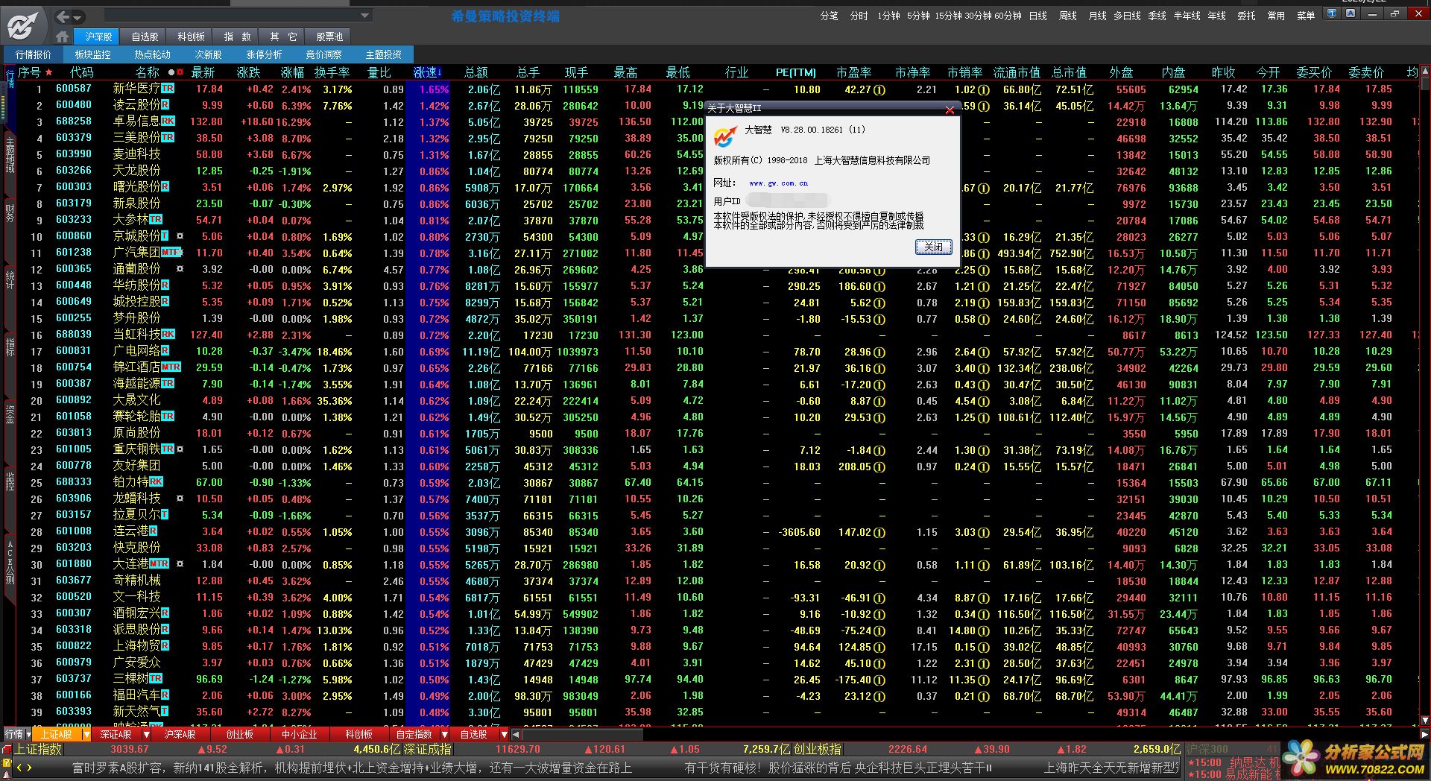1431x781 pixels.
Task: Switch to the 自选股 top tab
Action: [145, 37]
